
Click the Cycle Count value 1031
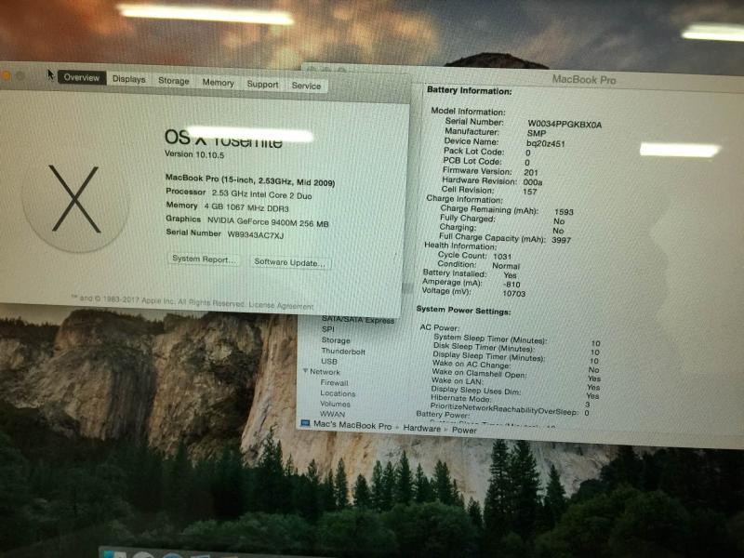[502, 257]
